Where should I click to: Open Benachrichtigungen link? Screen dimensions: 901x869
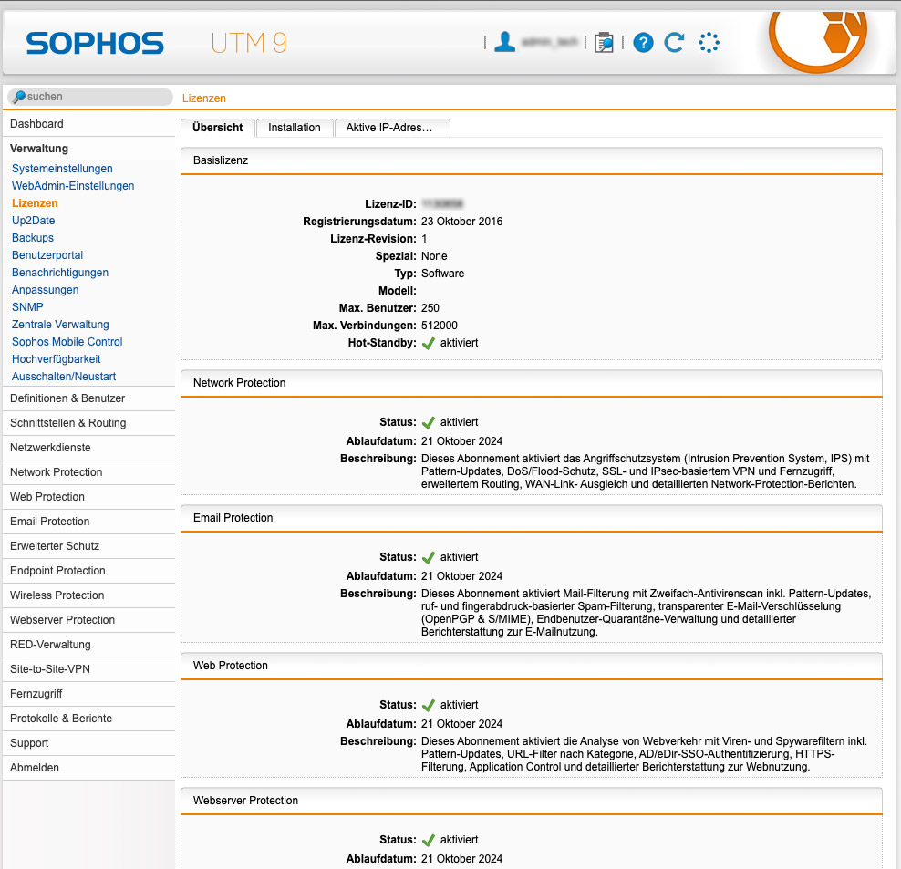[x=60, y=272]
